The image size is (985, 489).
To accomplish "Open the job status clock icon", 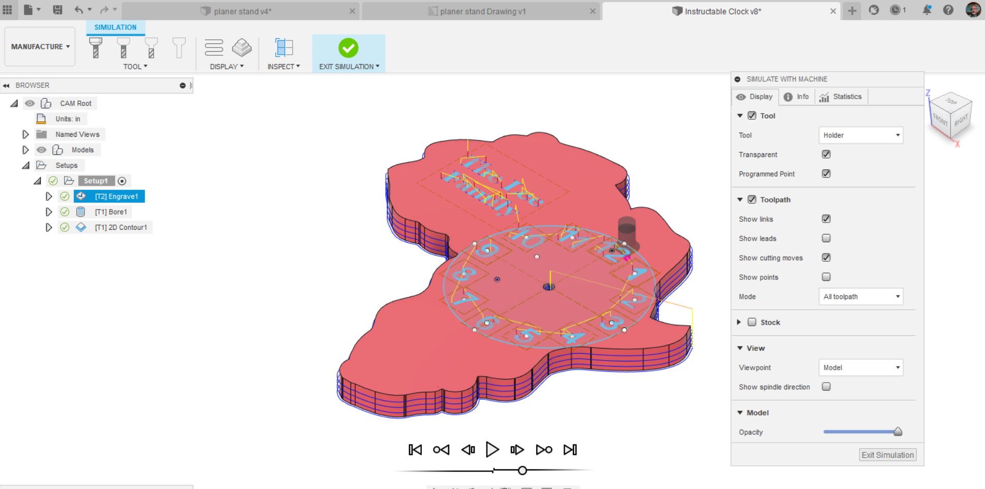I will pos(895,10).
